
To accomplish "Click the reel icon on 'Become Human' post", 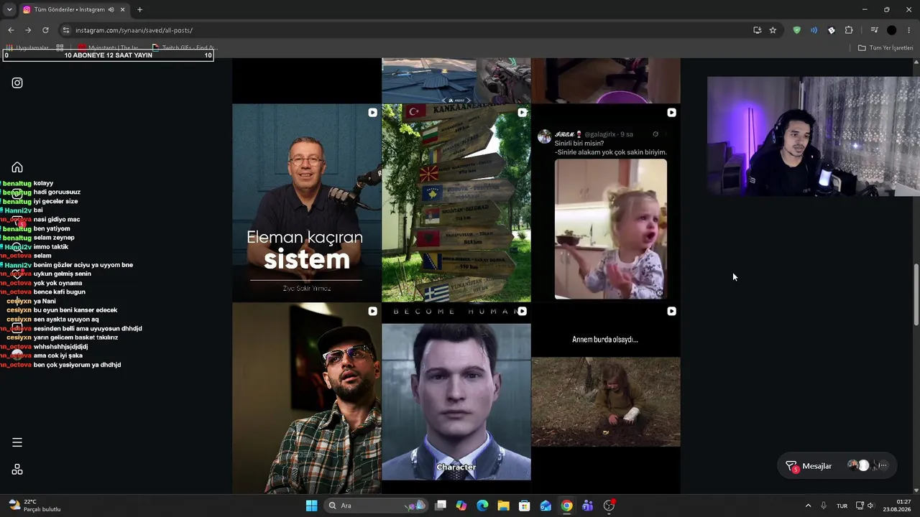I will click(522, 312).
